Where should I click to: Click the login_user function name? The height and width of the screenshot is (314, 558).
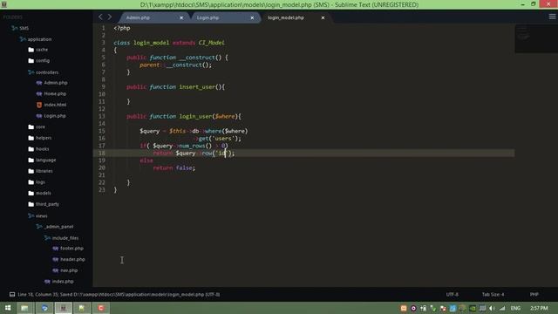[x=195, y=116]
